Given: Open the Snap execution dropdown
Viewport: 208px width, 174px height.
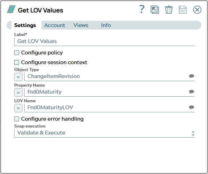Looking at the screenshot, I should tap(104, 133).
